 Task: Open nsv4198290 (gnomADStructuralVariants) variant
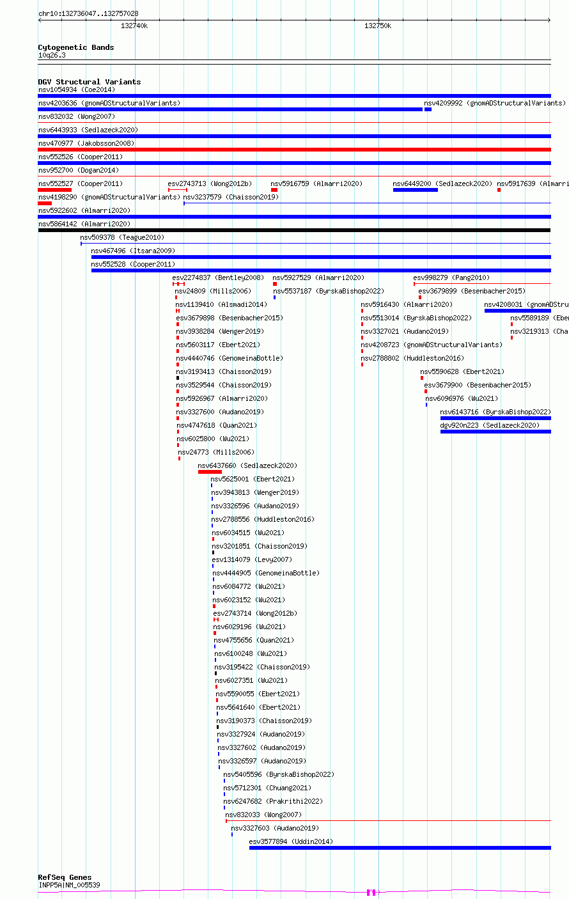tap(109, 197)
